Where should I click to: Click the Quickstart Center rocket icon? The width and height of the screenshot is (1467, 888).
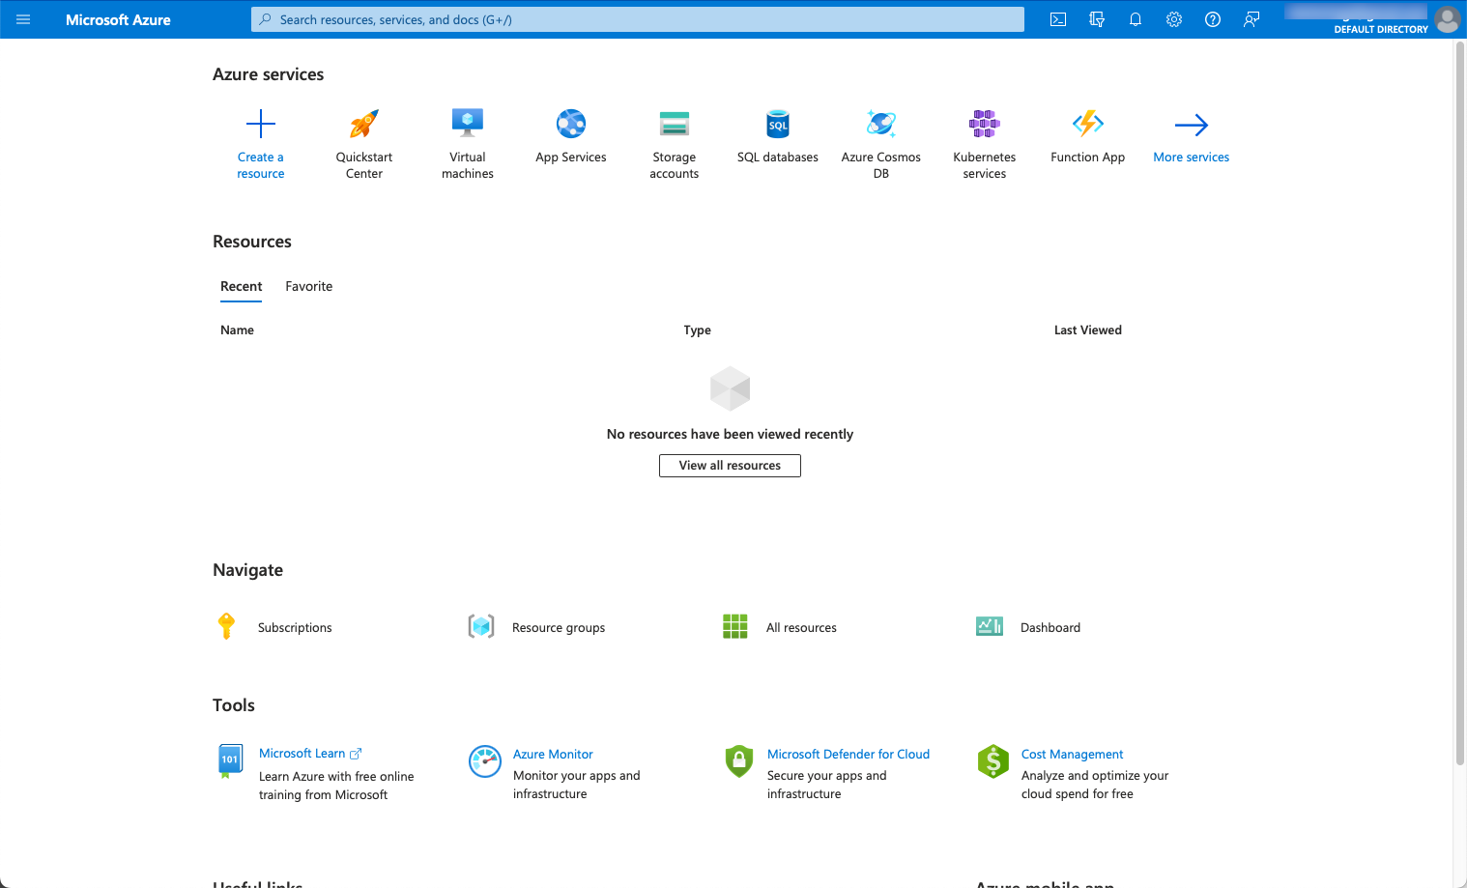click(x=364, y=124)
